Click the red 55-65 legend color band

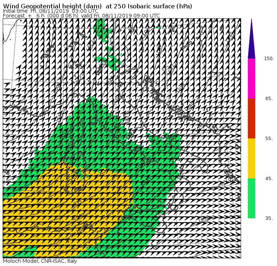tap(251, 119)
